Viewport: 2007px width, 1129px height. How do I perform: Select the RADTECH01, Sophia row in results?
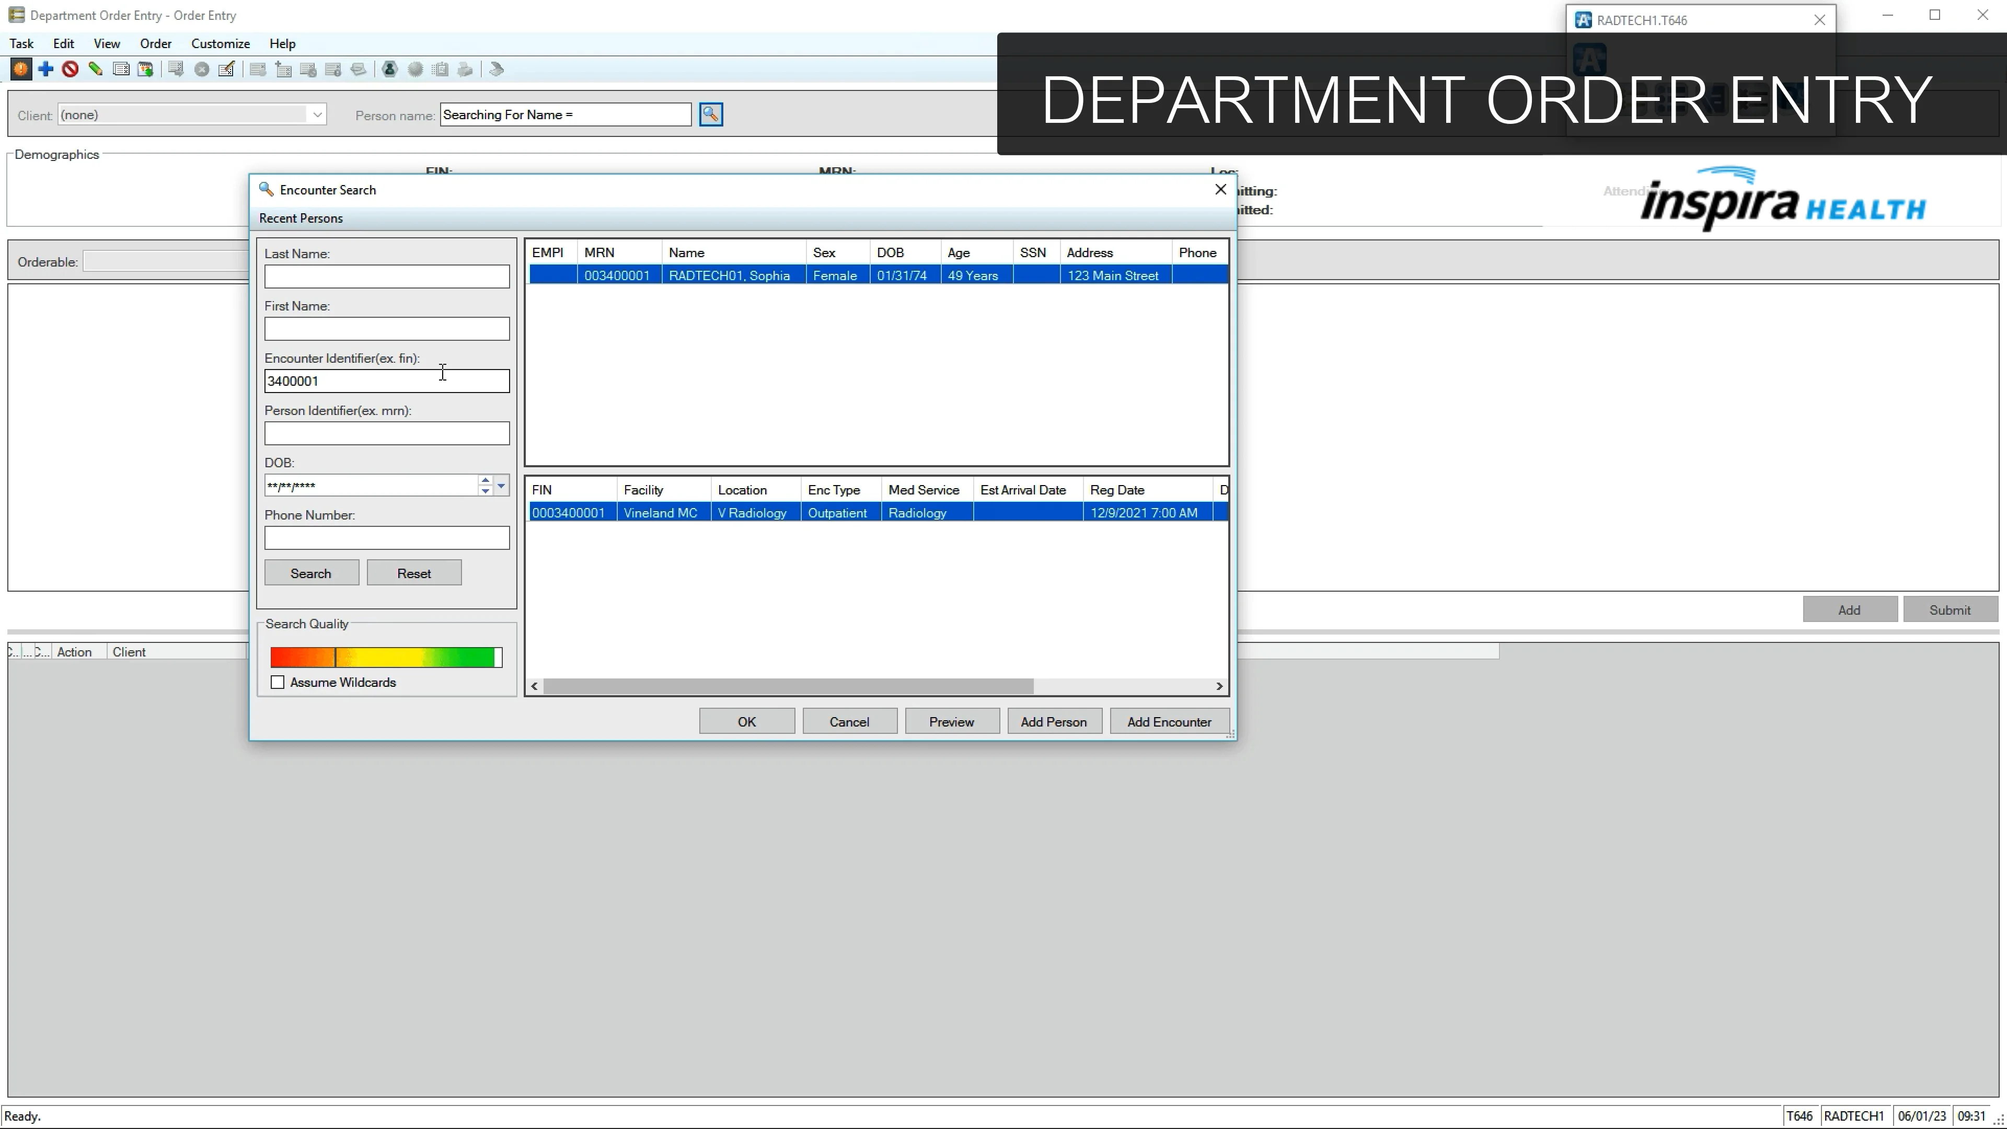(730, 275)
